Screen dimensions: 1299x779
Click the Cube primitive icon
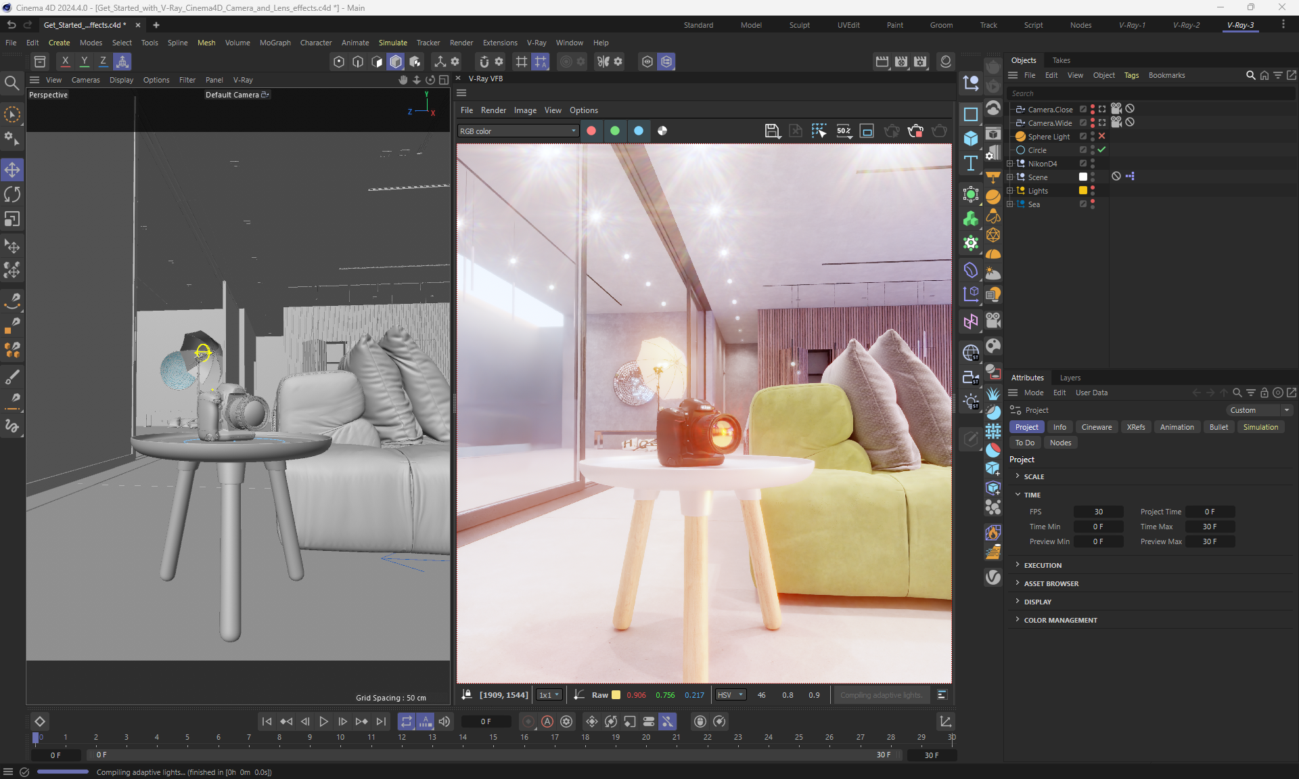[970, 138]
